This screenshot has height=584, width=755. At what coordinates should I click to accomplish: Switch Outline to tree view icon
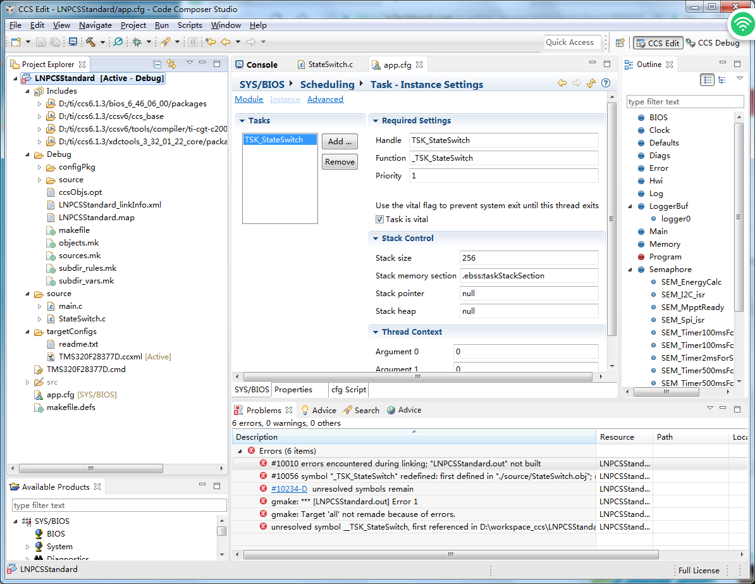722,80
